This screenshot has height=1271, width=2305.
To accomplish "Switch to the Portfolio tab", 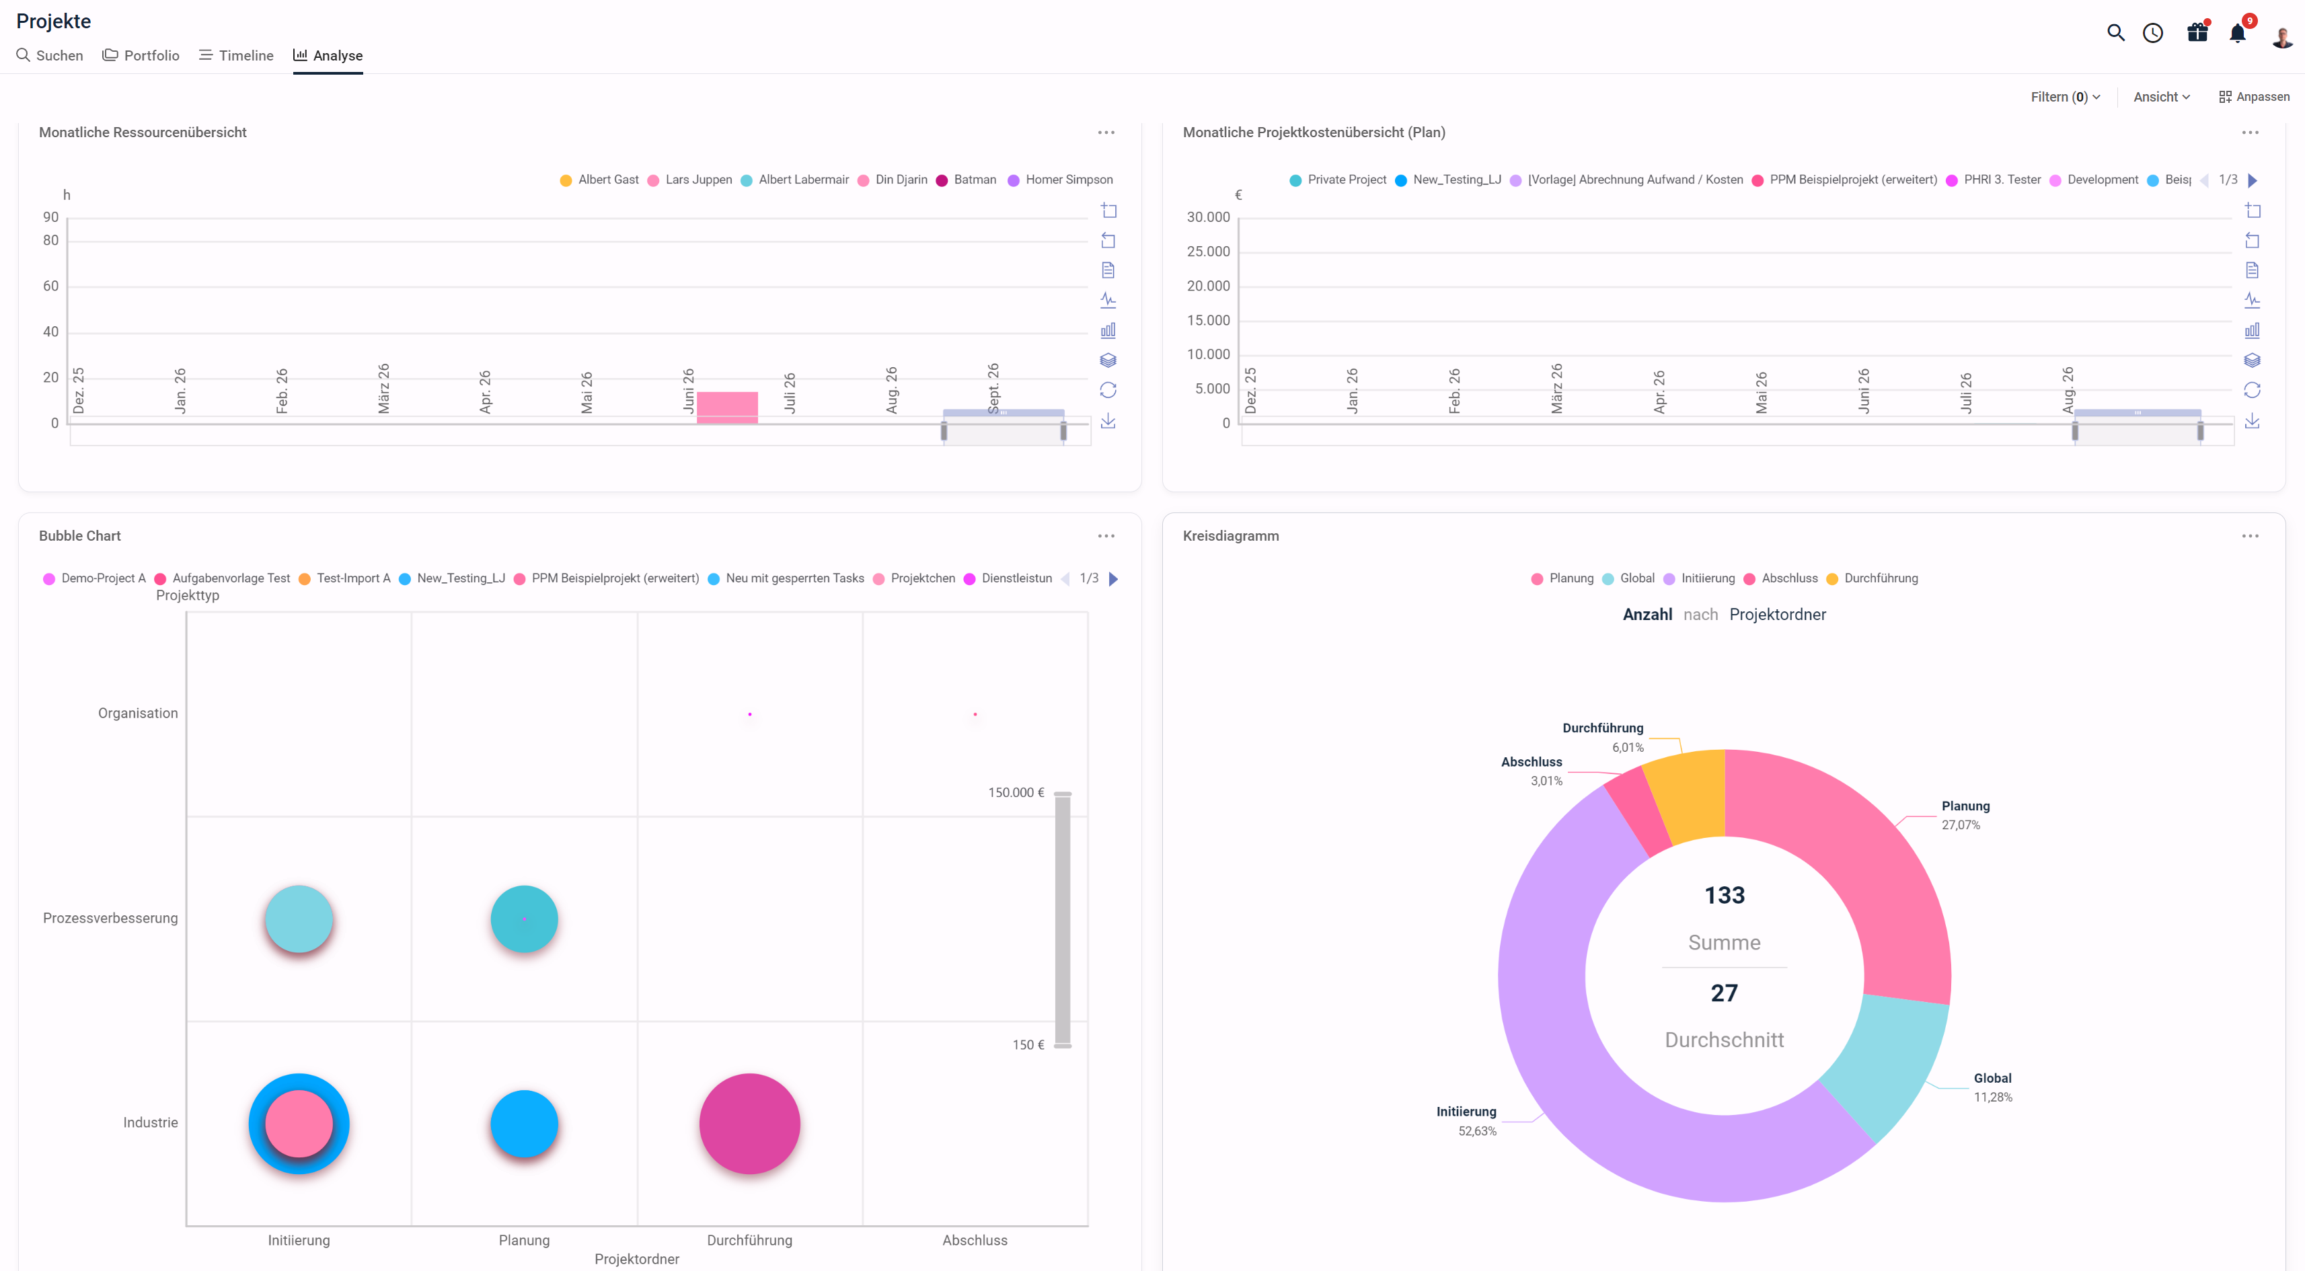I will coord(141,55).
